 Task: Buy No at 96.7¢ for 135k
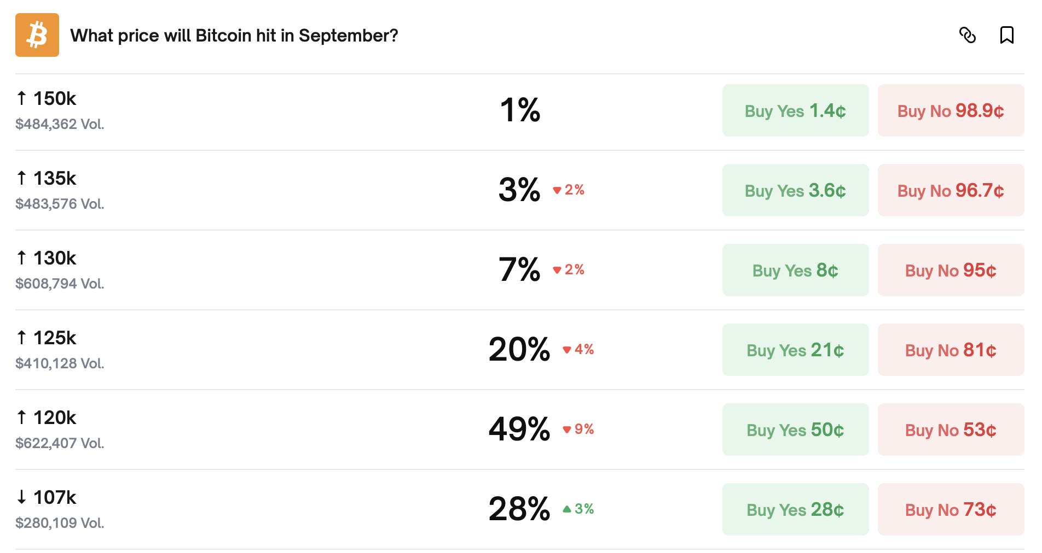pos(950,191)
